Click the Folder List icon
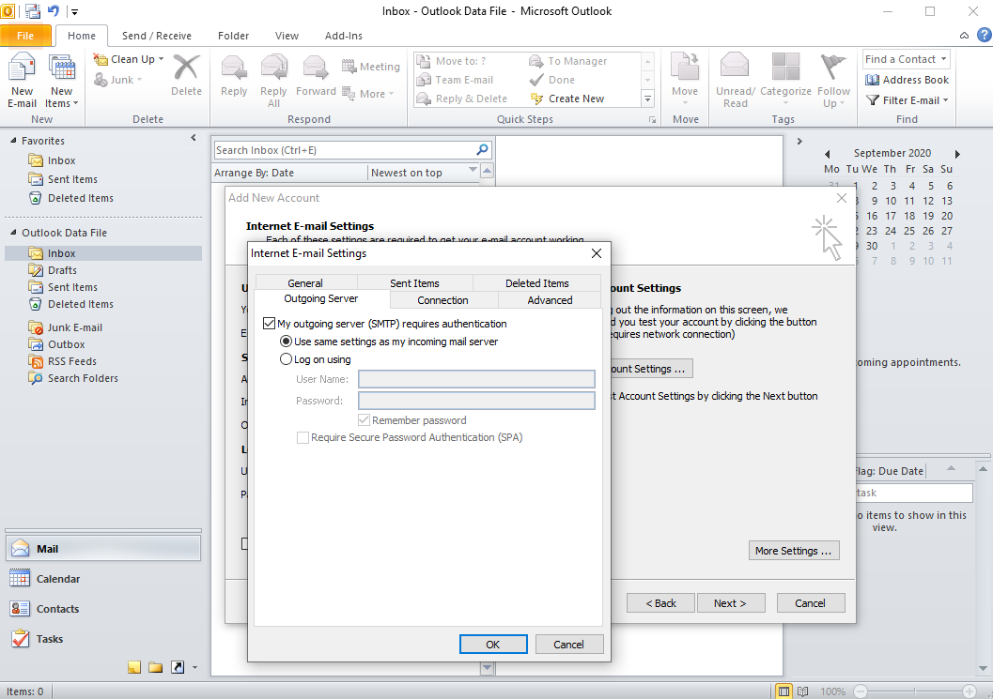 (156, 667)
